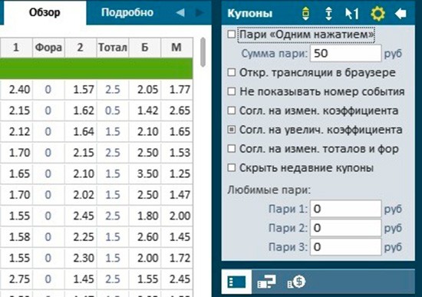The image size is (422, 297).
Task: Click the cursor with 1 icon
Action: (x=351, y=14)
